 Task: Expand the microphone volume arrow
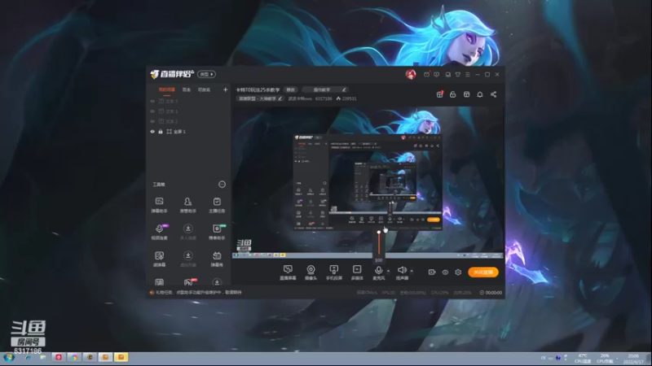(389, 271)
